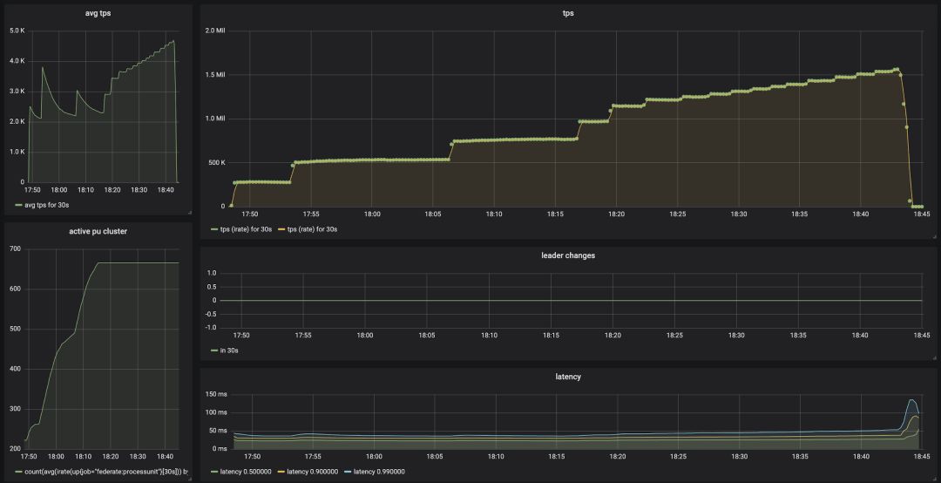
Task: Click green color marker for tps (irate)
Action: coord(214,229)
